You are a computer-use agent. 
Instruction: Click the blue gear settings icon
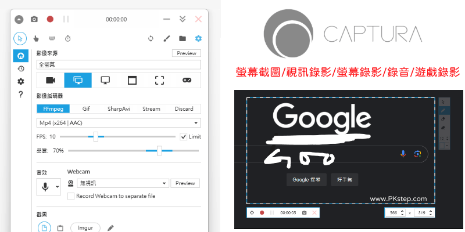198,38
